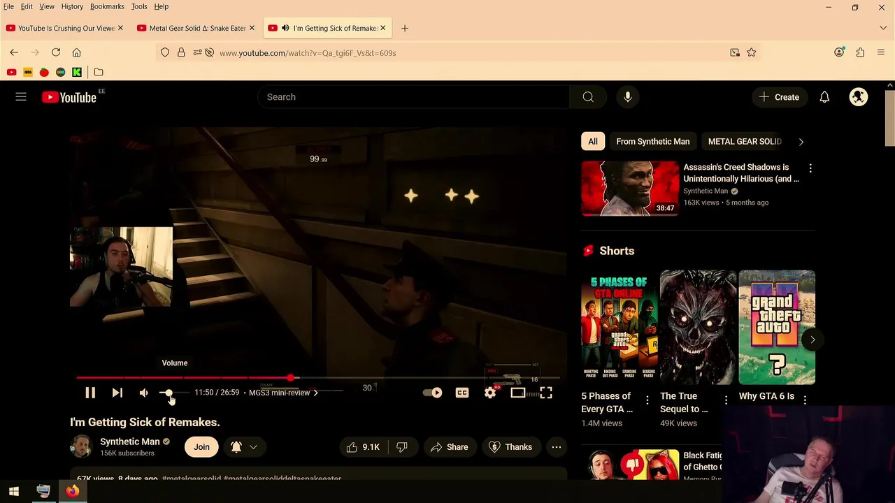This screenshot has height=503, width=895.
Task: Open the Synthetic Man channel avatar
Action: pos(81,447)
